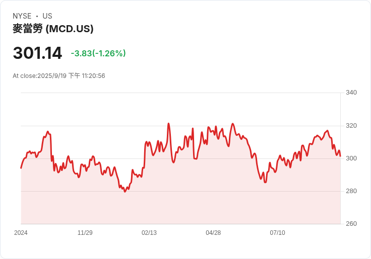The height and width of the screenshot is (259, 371).
Task: Click the US market label
Action: [x=47, y=16]
